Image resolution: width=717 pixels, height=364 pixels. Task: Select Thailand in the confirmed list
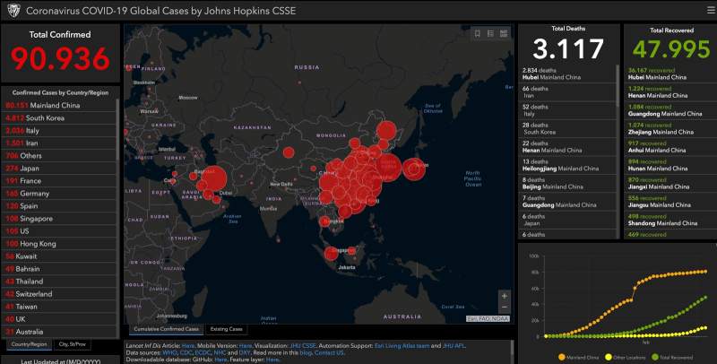coord(59,282)
